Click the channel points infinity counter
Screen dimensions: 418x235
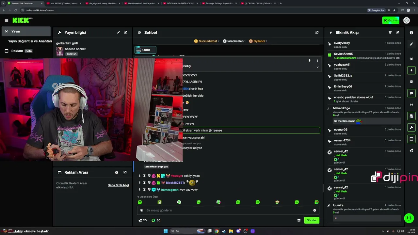point(143,220)
